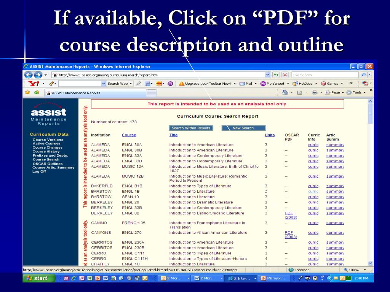Viewport: 390px width, 292px height.
Task: Click the Stop loading red X icon
Action: click(x=285, y=75)
